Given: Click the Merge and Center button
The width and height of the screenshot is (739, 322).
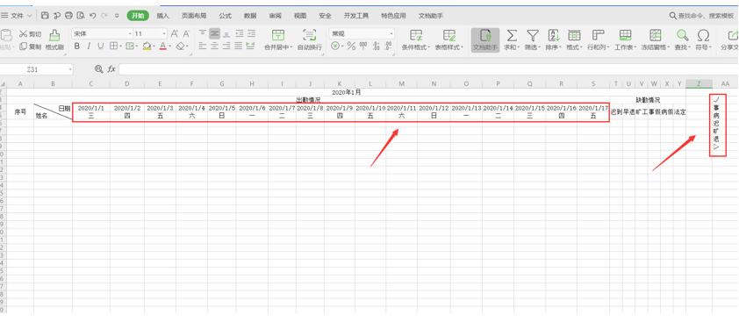Looking at the screenshot, I should coord(278,39).
